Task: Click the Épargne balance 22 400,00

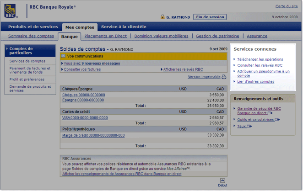Action: 216,101
